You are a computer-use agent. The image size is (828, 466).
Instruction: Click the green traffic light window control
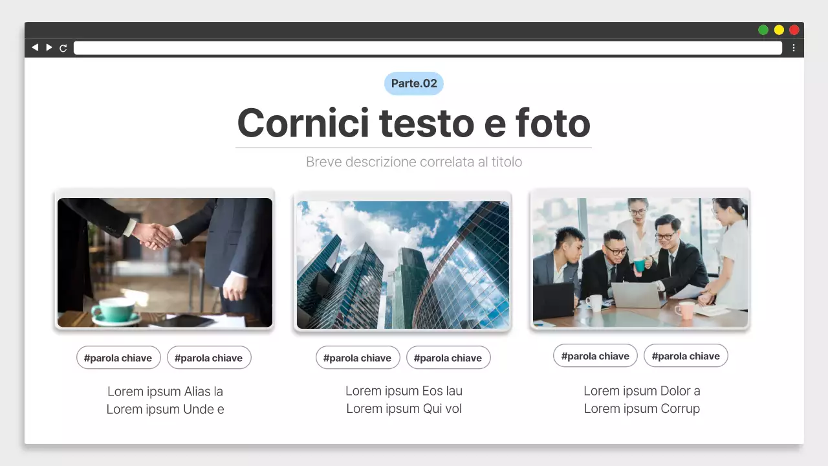coord(763,29)
